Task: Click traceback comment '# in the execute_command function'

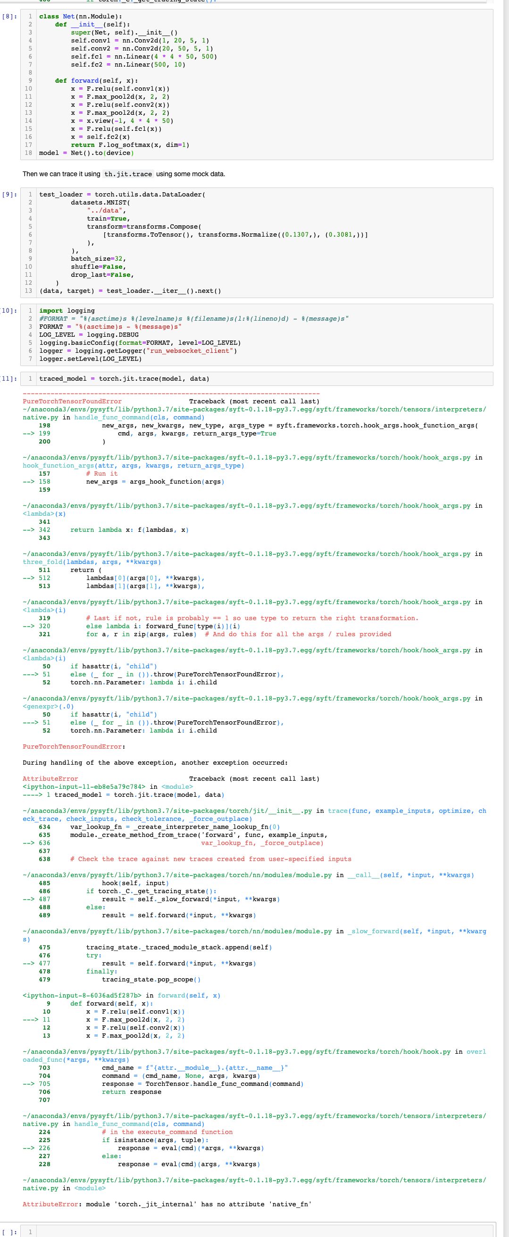Action: (167, 1132)
